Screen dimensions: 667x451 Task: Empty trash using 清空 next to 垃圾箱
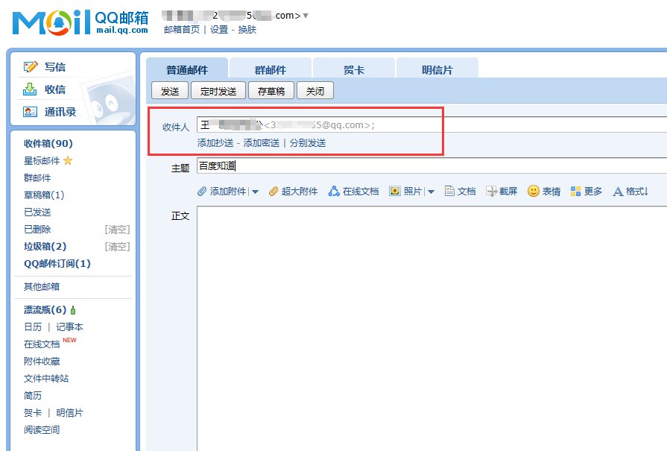coord(116,246)
